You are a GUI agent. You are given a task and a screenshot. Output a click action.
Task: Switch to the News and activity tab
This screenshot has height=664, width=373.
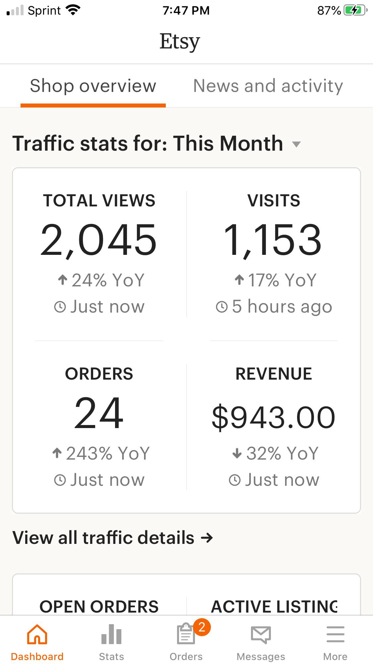(268, 86)
